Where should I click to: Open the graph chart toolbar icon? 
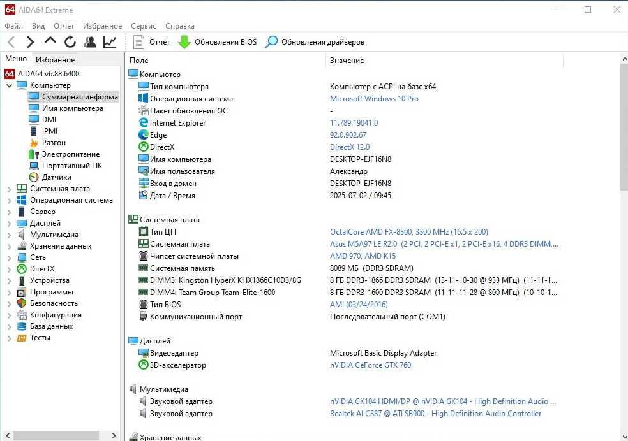pos(110,42)
